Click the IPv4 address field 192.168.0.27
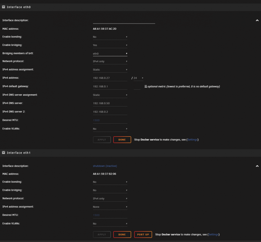This screenshot has height=242, width=261. 110,78
